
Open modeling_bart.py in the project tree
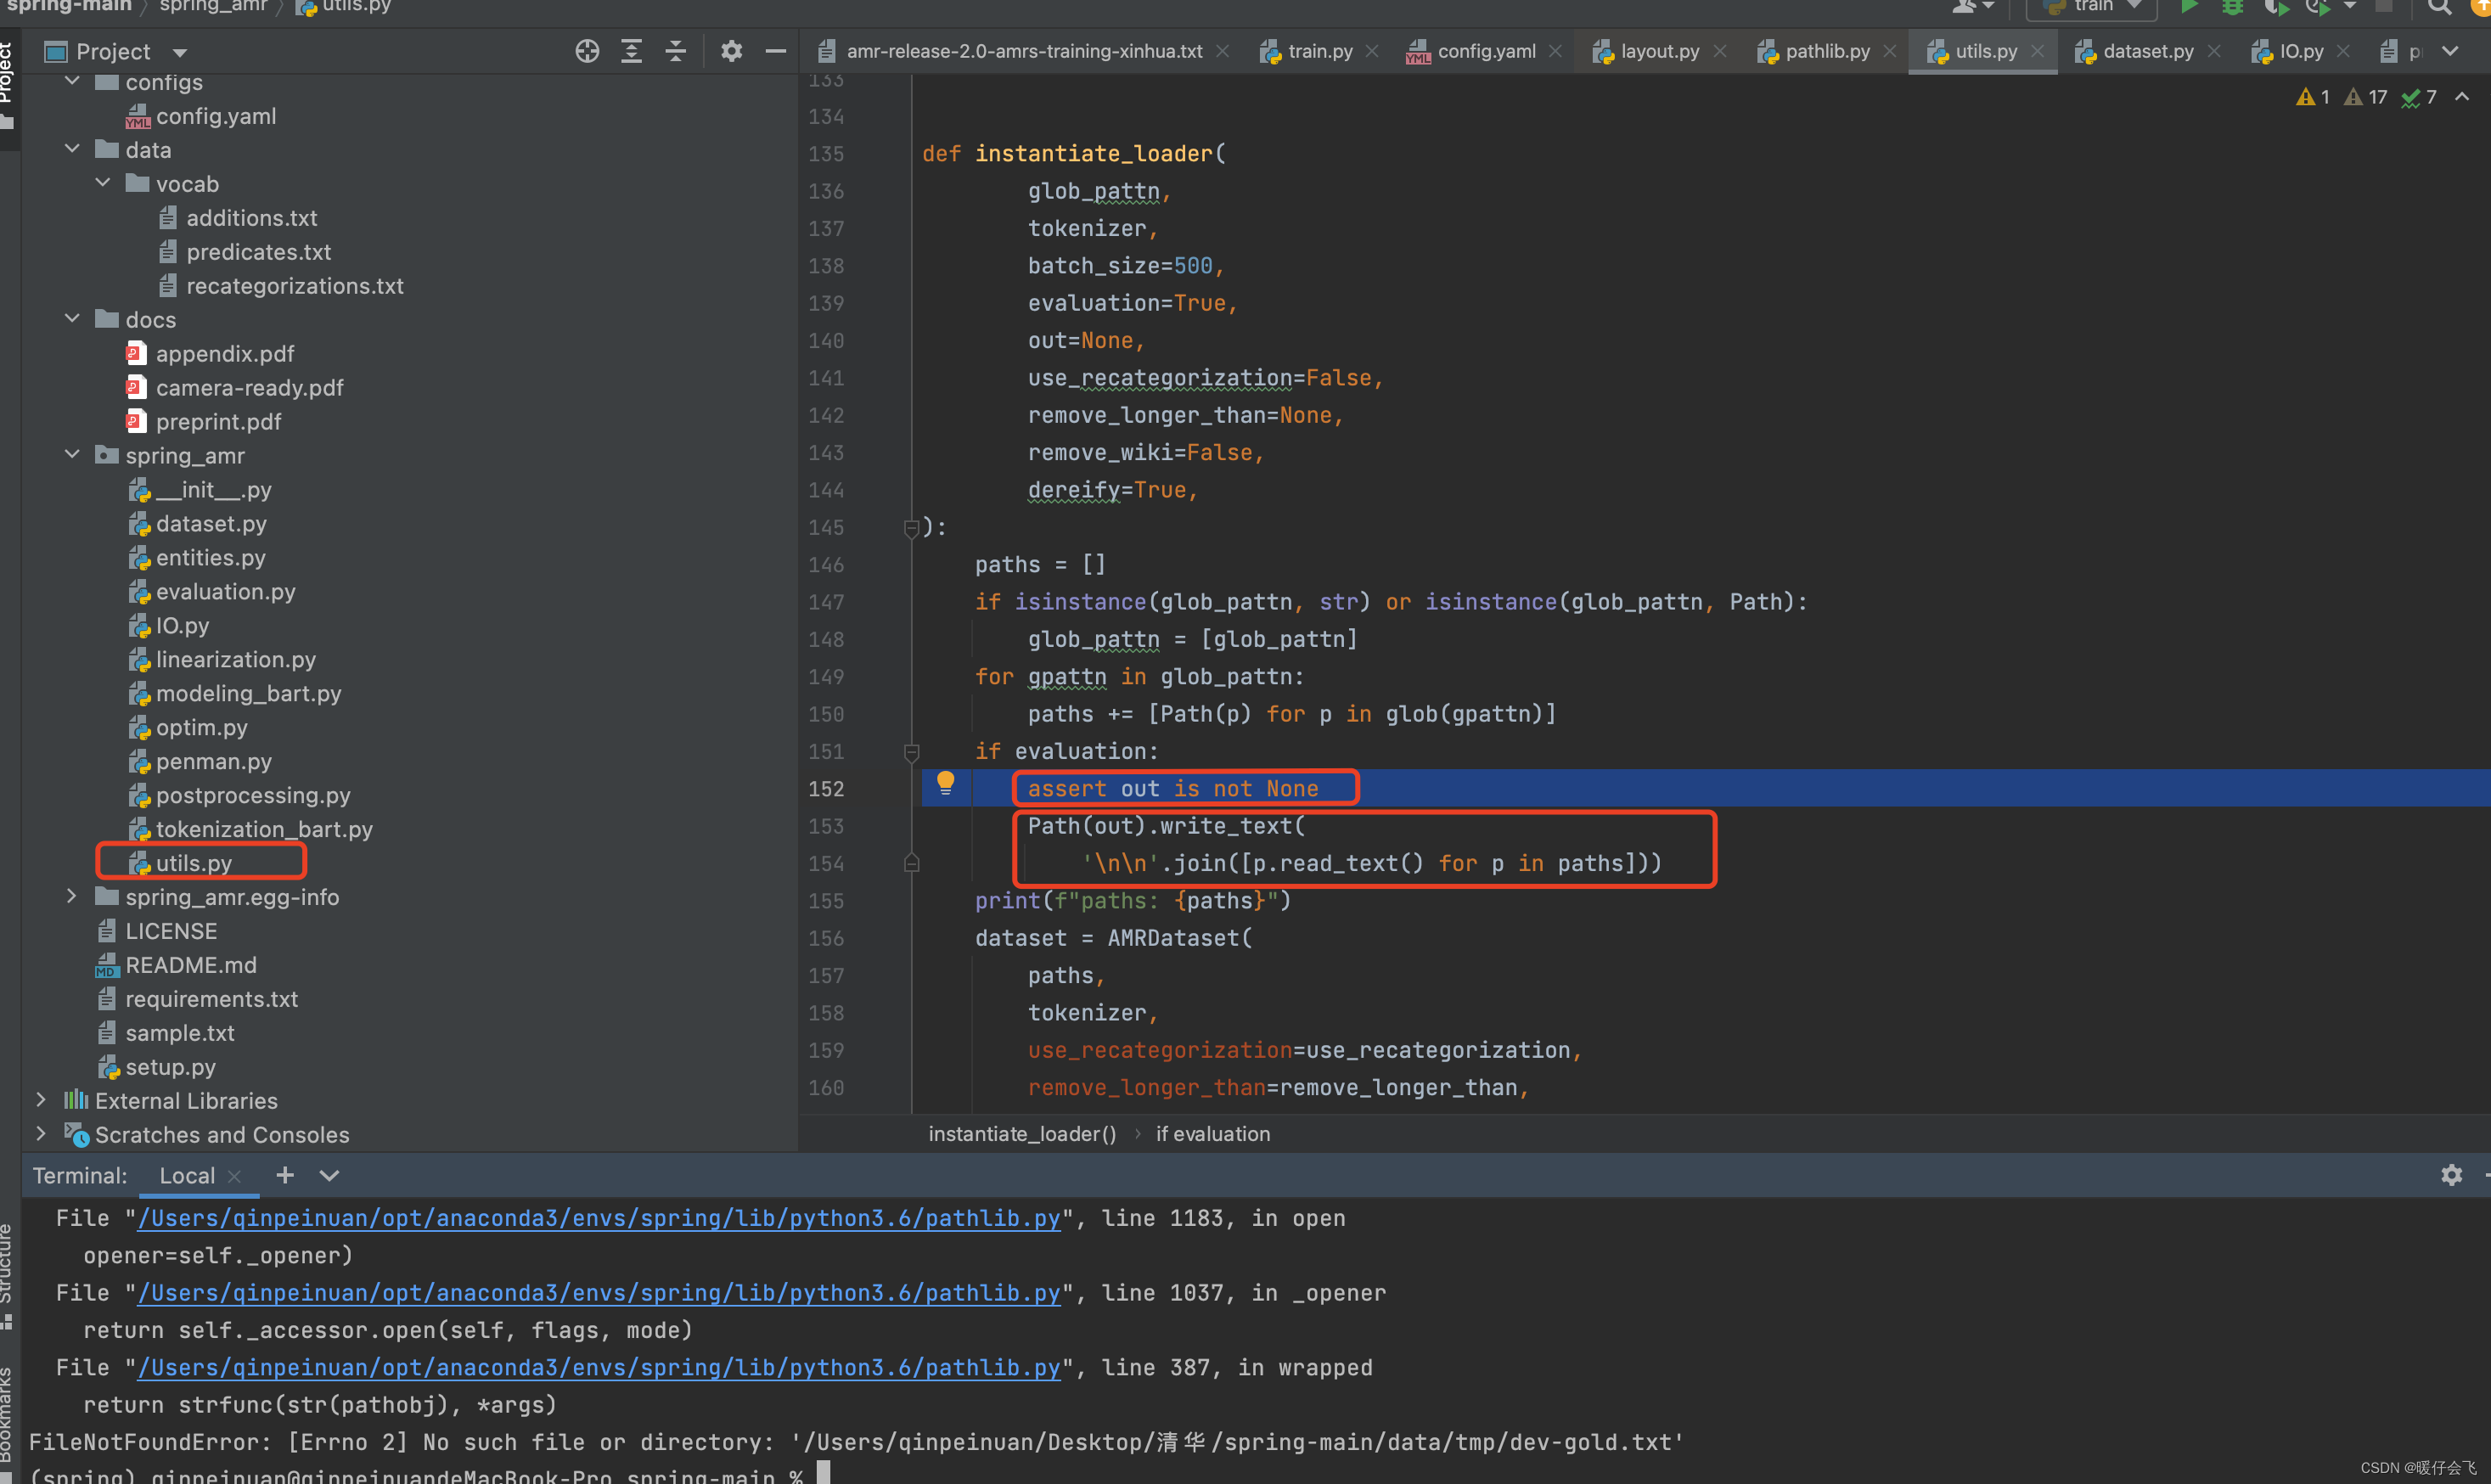[248, 693]
